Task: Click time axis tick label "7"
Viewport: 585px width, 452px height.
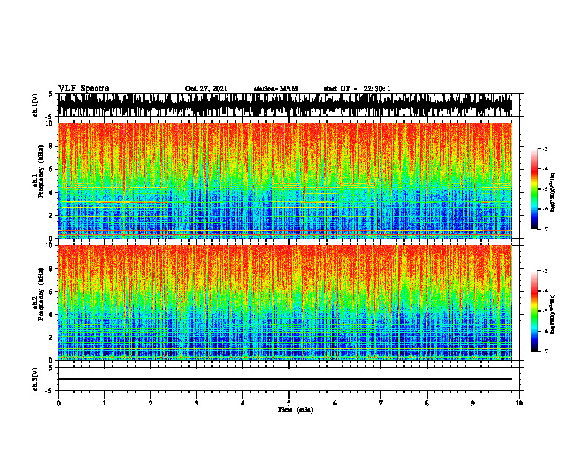Action: pos(381,403)
